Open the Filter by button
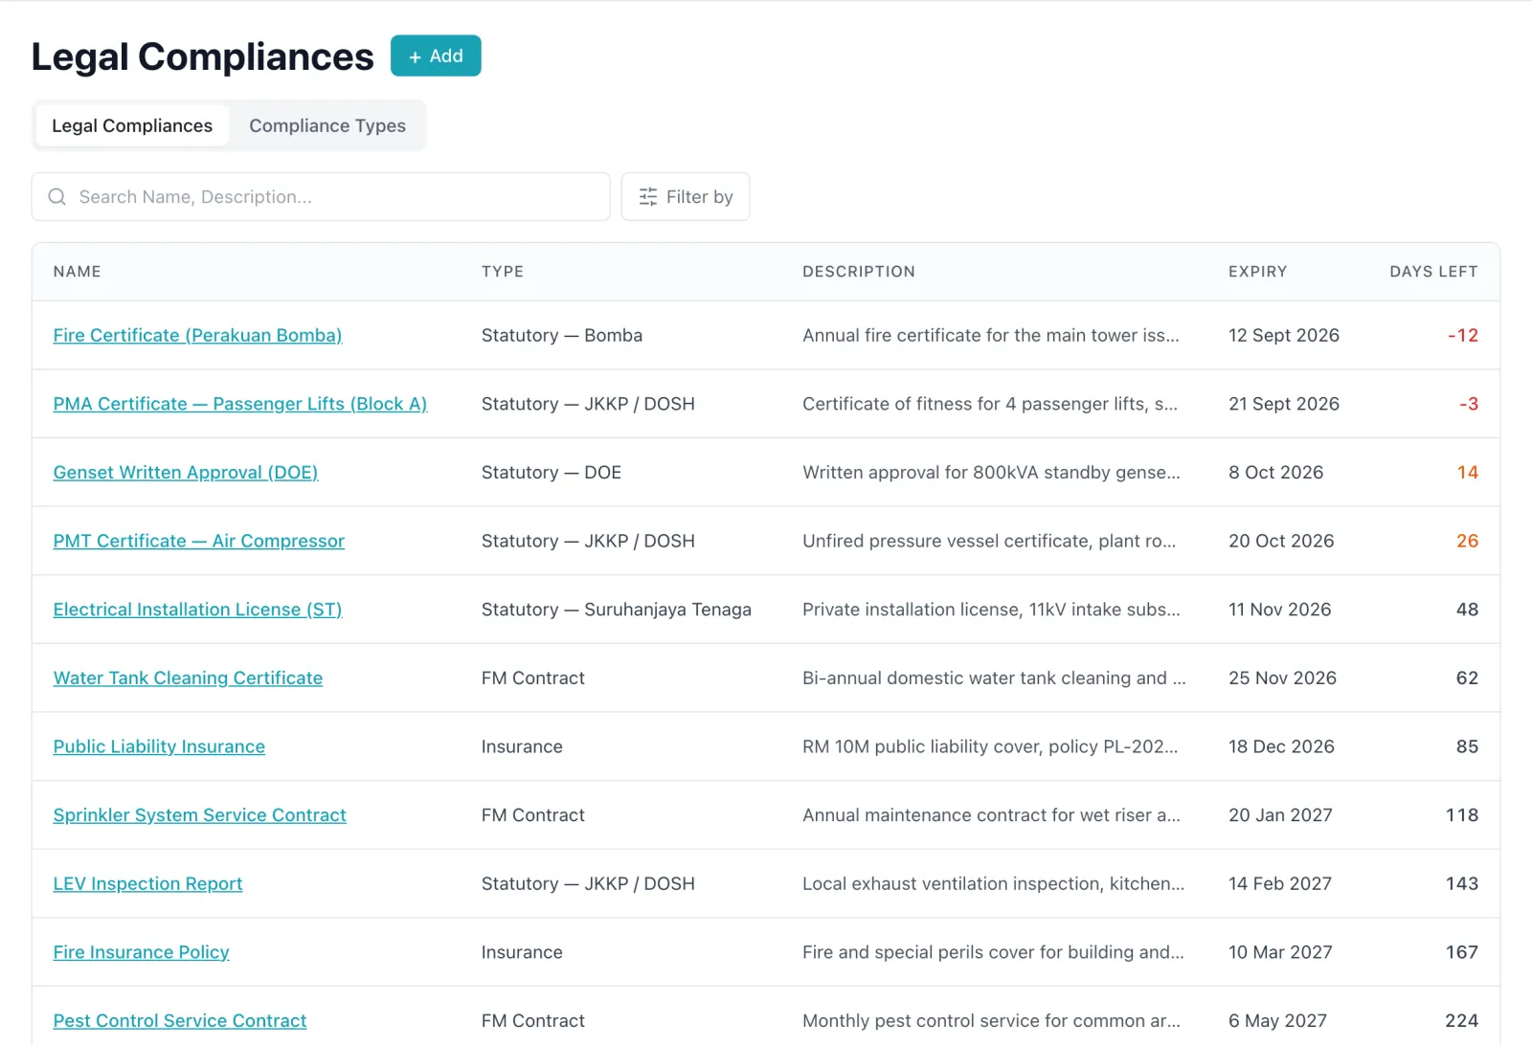This screenshot has width=1532, height=1045. click(686, 196)
